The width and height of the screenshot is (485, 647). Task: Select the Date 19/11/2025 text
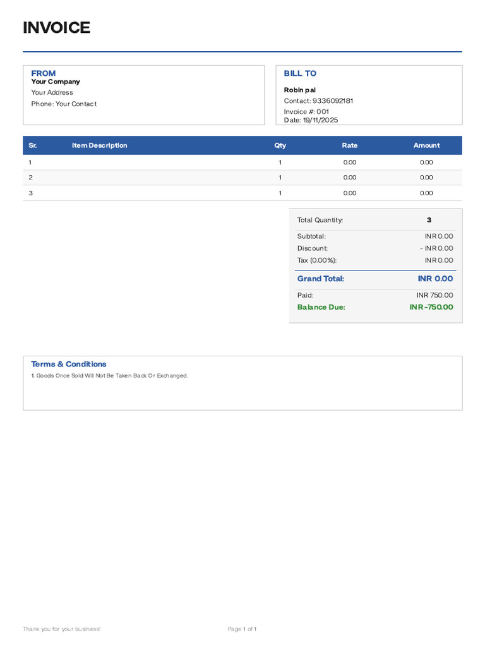[x=311, y=120]
